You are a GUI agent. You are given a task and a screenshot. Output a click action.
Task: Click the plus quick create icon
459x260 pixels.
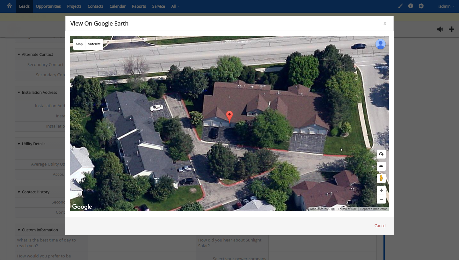point(451,29)
